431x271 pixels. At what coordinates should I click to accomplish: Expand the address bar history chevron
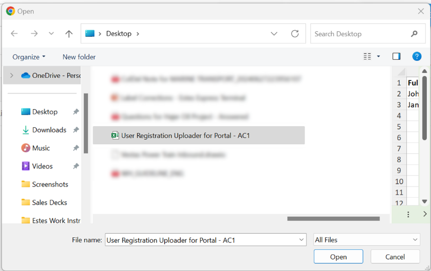pos(274,34)
